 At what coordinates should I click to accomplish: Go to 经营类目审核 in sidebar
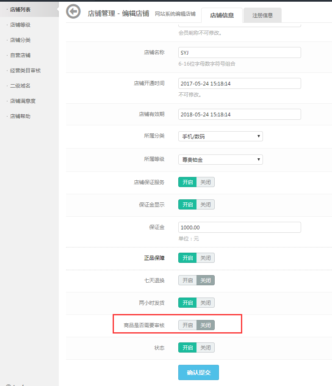25,71
